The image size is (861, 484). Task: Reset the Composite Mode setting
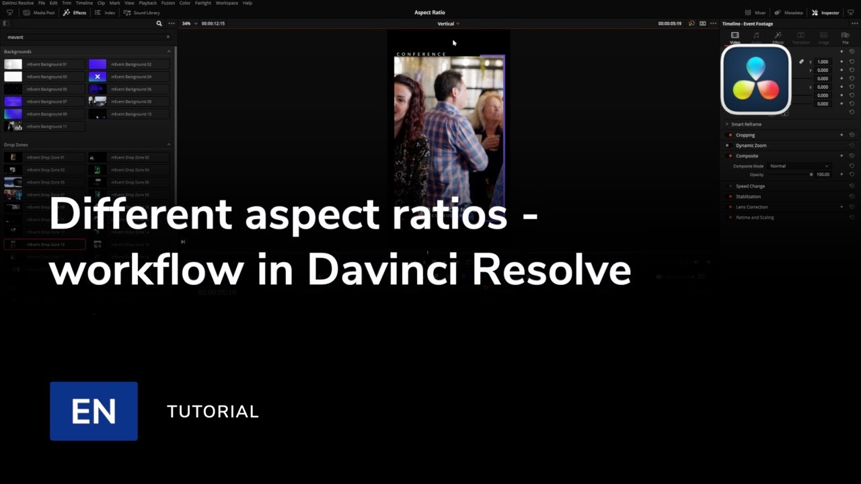(x=852, y=166)
